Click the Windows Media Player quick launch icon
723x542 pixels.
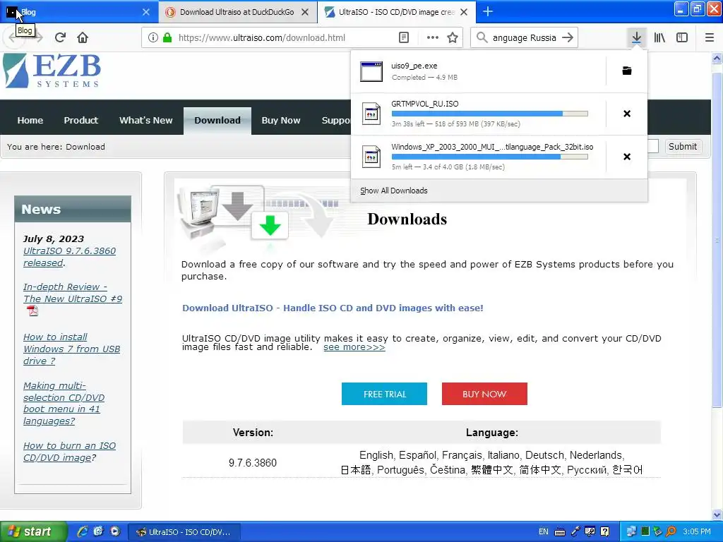(x=114, y=531)
